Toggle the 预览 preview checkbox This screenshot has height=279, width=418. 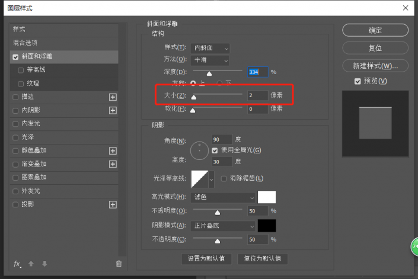pyautogui.click(x=357, y=81)
